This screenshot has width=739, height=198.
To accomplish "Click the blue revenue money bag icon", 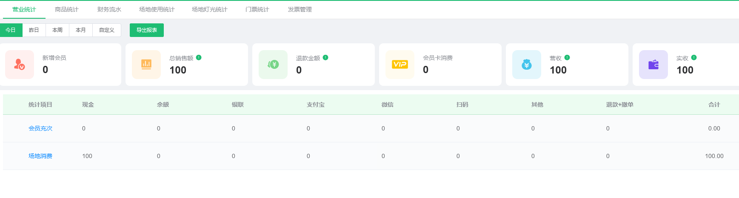I will tap(527, 65).
